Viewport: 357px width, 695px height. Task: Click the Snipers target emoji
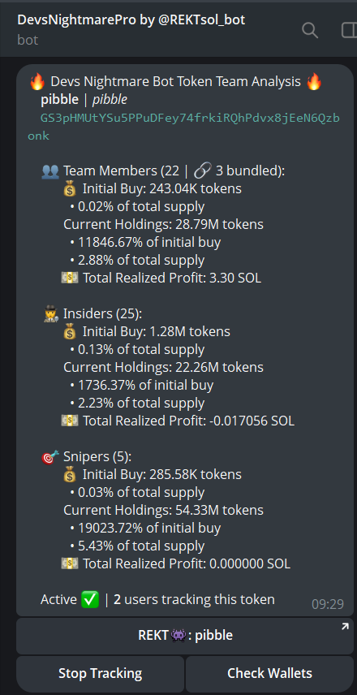click(50, 456)
